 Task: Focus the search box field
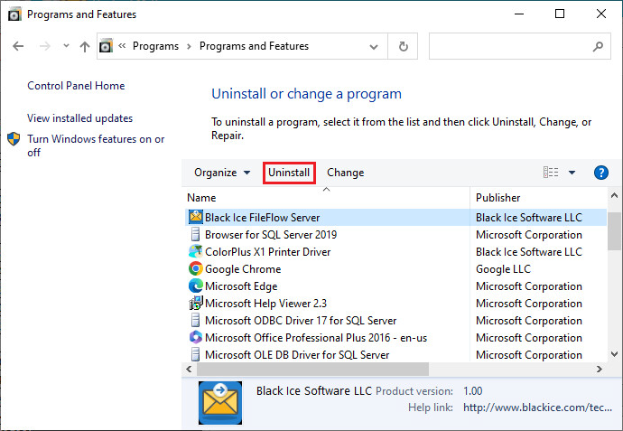click(x=520, y=46)
